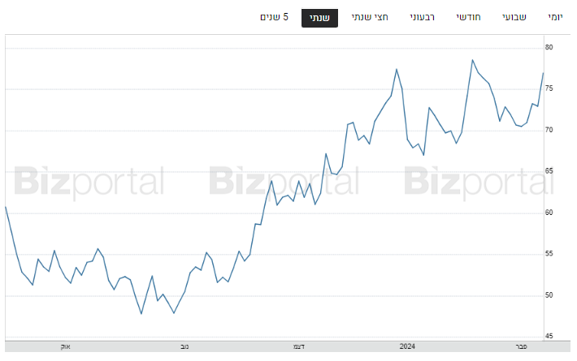Click the 50 value on price axis
The image size is (577, 361).
tap(549, 295)
